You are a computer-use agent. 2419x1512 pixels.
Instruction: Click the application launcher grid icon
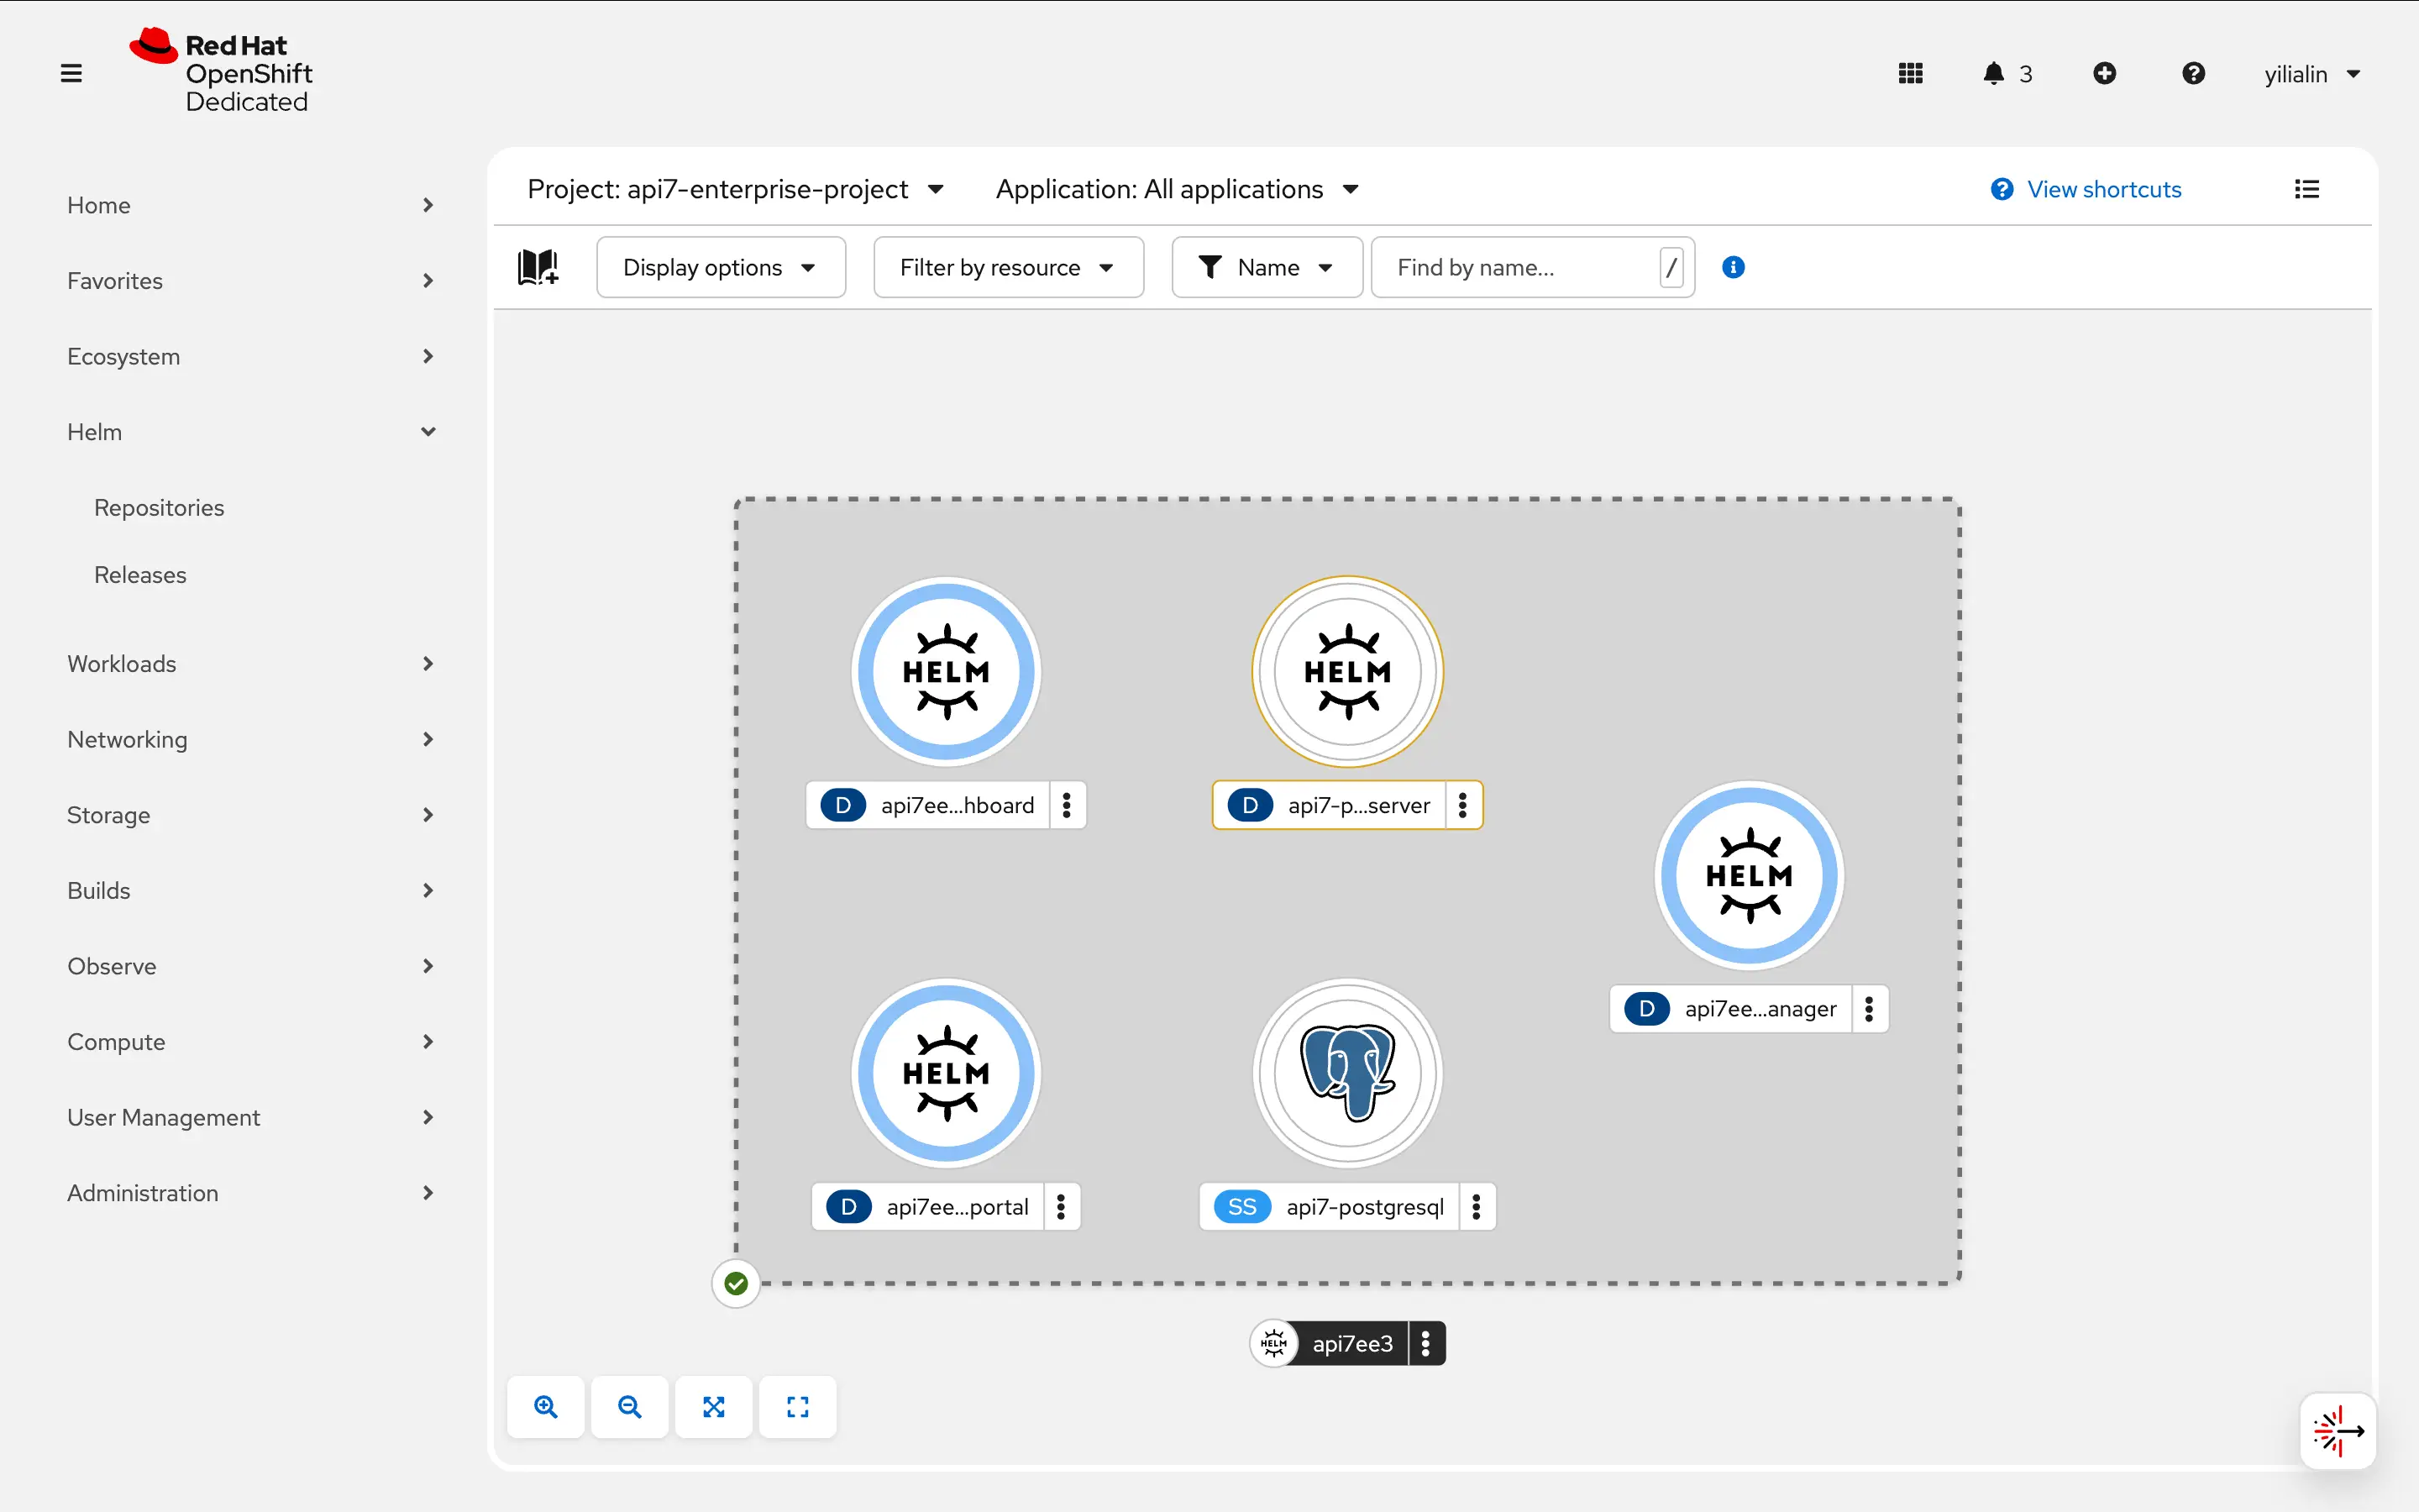[x=1910, y=74]
